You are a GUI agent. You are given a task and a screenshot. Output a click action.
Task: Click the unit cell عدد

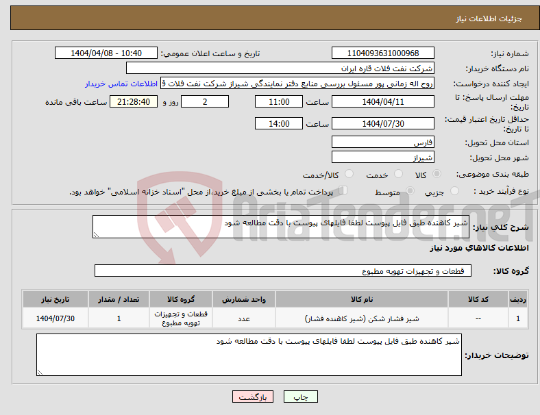click(244, 318)
